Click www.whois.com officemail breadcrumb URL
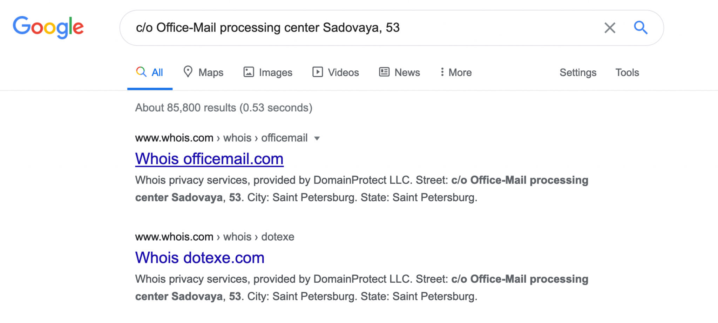Screen dimensions: 718x323 (x=221, y=138)
